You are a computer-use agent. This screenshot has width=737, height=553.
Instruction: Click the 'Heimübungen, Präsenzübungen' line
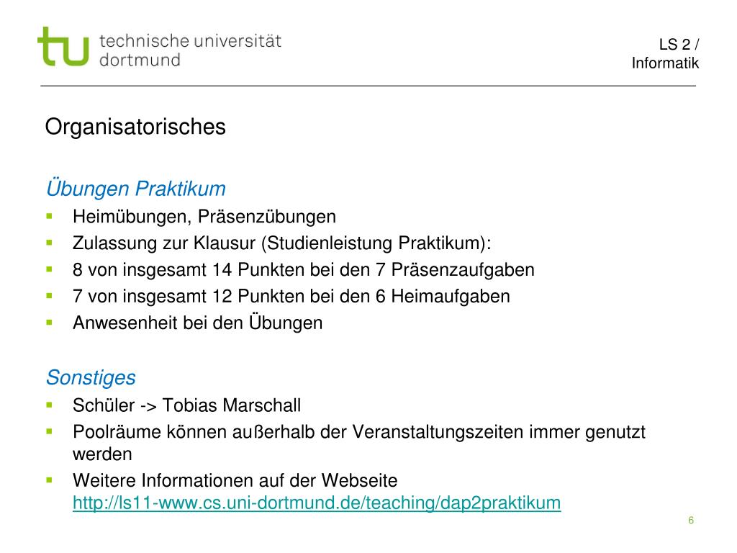[x=204, y=217]
